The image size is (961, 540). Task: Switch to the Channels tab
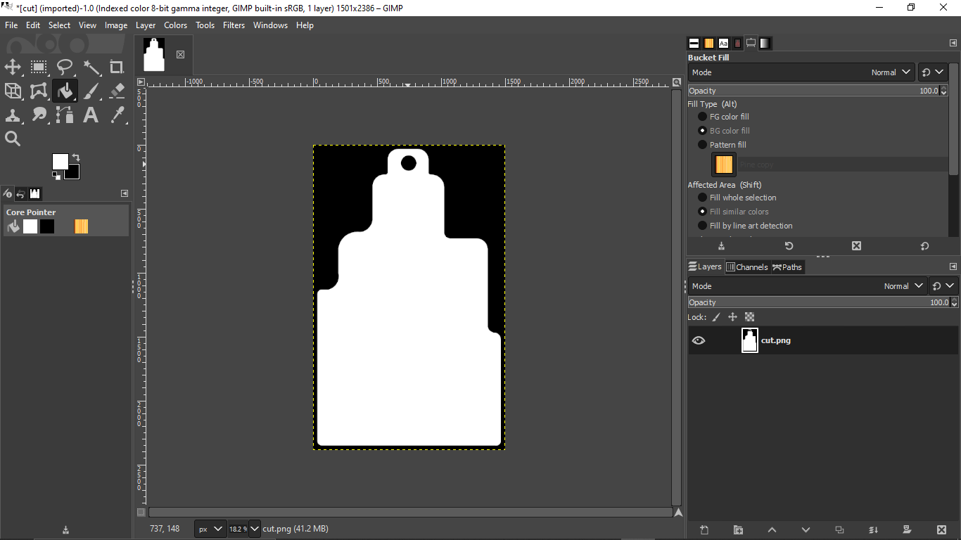pyautogui.click(x=747, y=267)
